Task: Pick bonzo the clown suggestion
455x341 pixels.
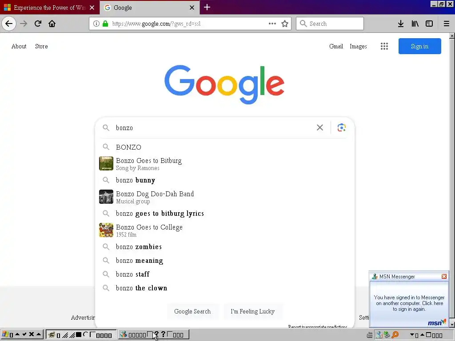Action: coord(224,288)
